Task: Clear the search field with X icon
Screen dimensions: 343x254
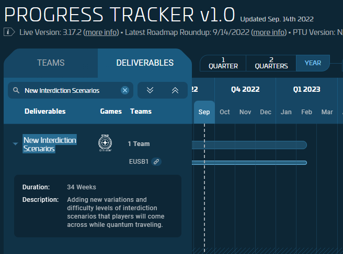Action: pyautogui.click(x=125, y=90)
